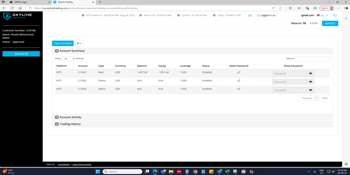This screenshot has width=350, height=175.
Task: Expand the Account Activity section
Action: pyautogui.click(x=57, y=117)
